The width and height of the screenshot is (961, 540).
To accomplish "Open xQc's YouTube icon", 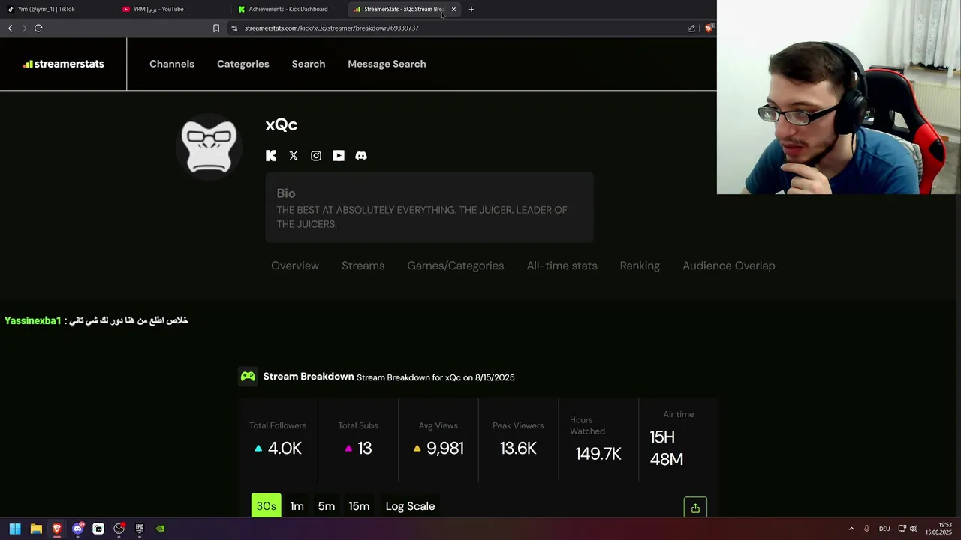I will (x=339, y=156).
